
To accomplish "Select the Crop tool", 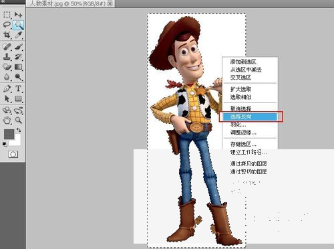I will [7, 35].
